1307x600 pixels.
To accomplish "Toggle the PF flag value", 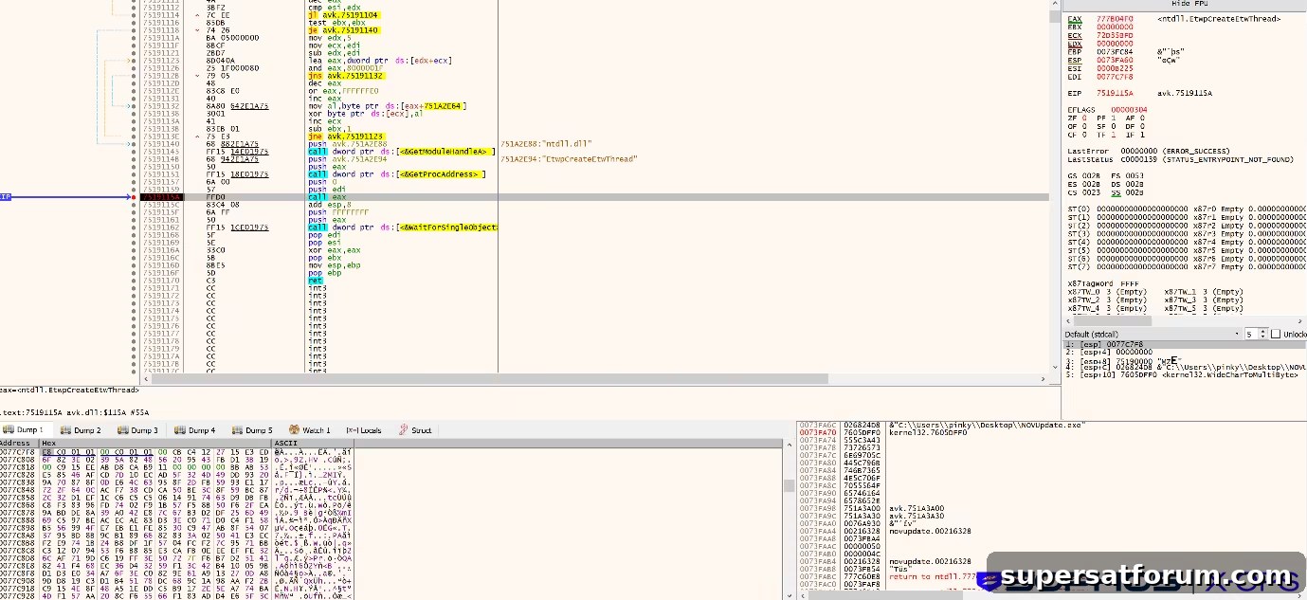I will tap(1116, 118).
